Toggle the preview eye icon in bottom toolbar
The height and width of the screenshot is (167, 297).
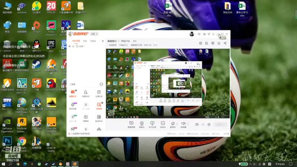point(203,124)
